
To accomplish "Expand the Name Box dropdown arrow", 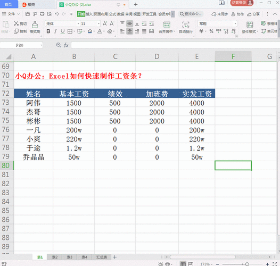I will pyautogui.click(x=41, y=45).
